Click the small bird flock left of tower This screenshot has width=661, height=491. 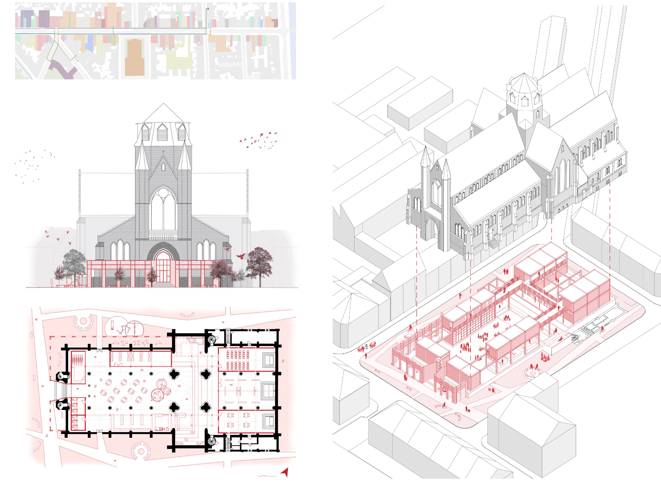tap(32, 166)
